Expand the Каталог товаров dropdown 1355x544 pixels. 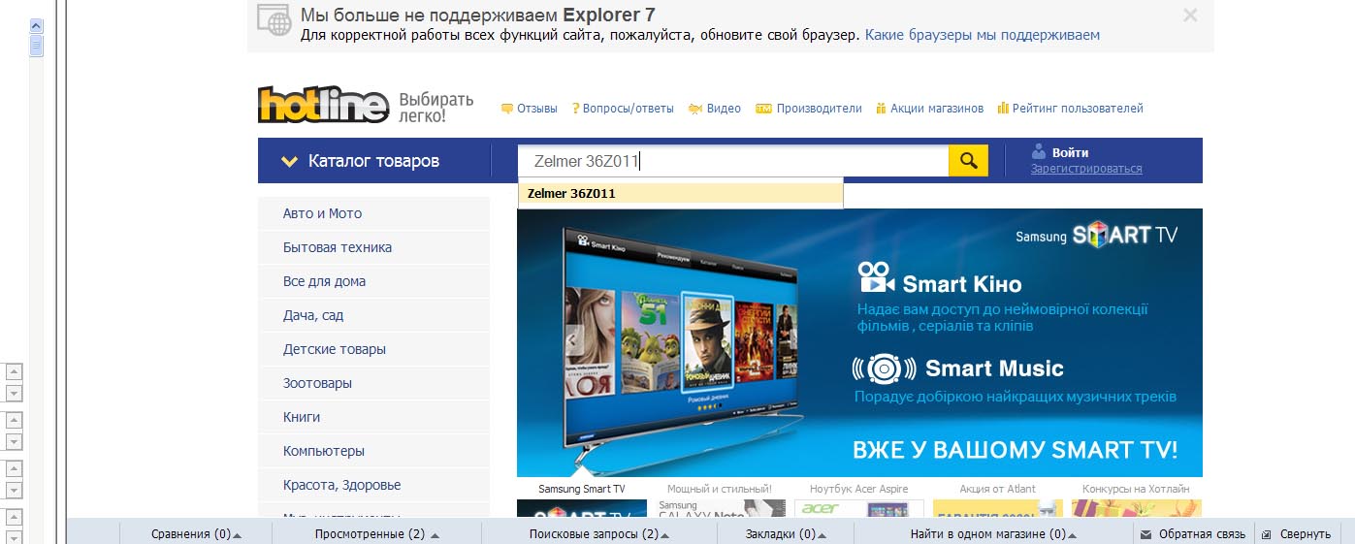point(373,161)
